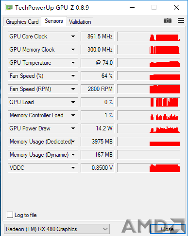The width and height of the screenshot is (188, 236).
Task: Open the hamburger menu icon
Action: click(181, 20)
